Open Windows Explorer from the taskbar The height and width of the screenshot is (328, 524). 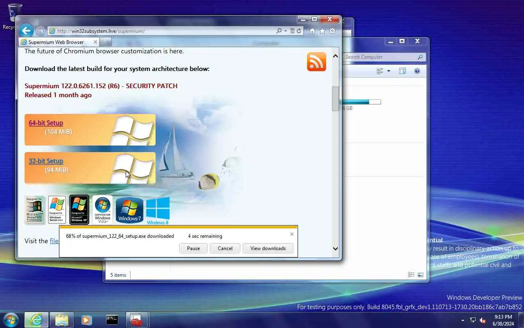coord(61,320)
